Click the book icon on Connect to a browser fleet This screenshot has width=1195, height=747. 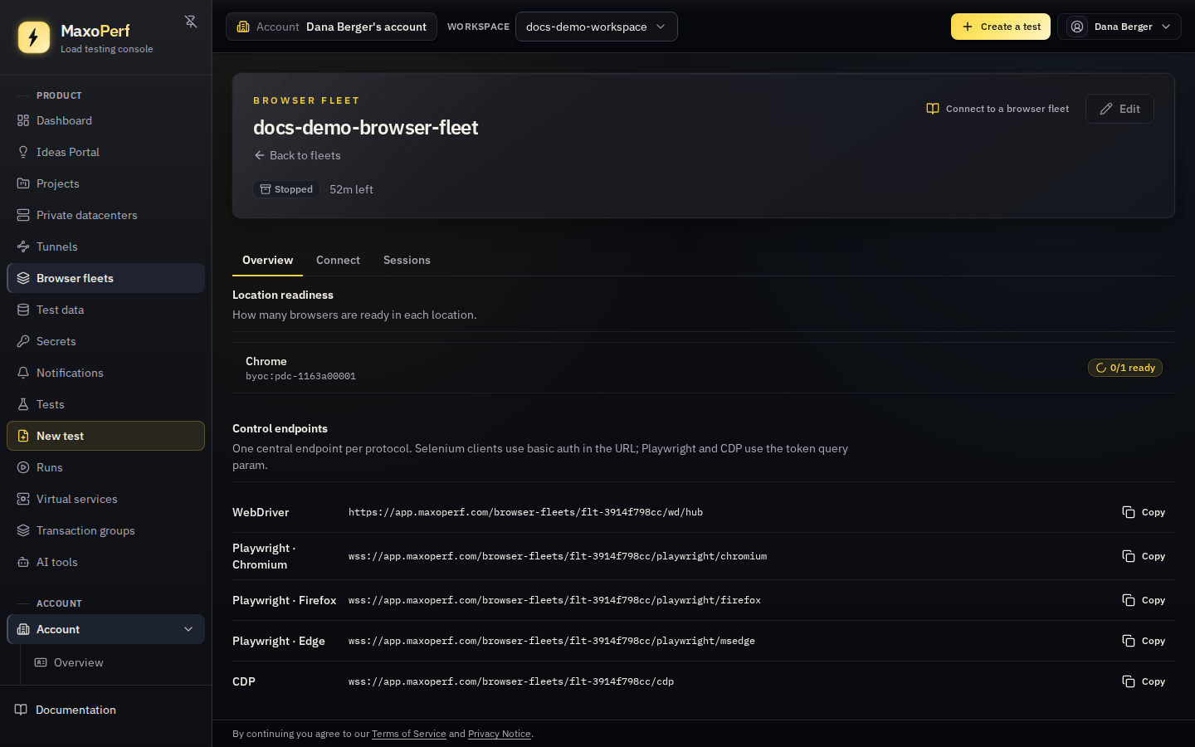click(x=933, y=109)
